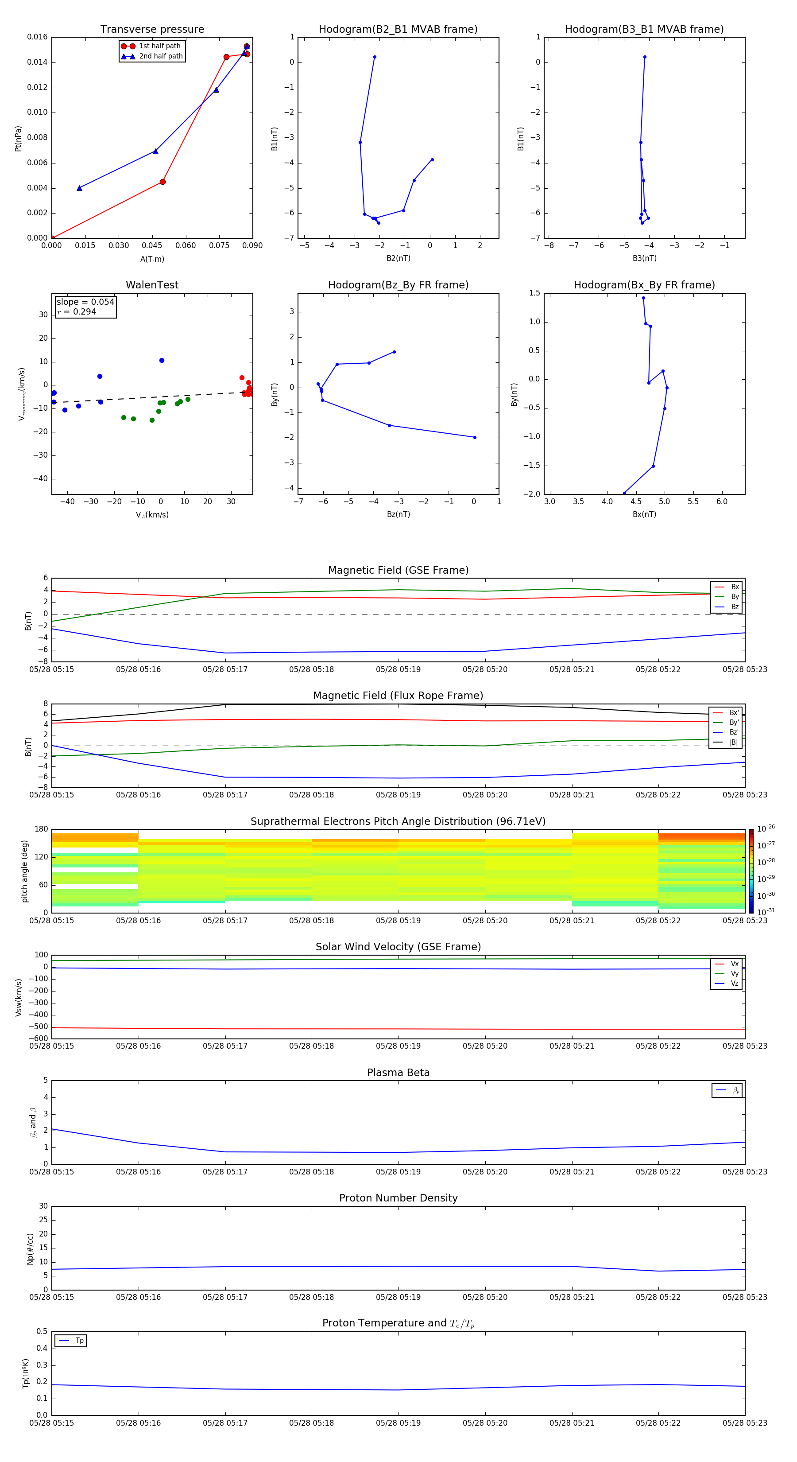Select the "Hodogram(Bx_By FR frame)" title
Viewport: 797px width, 1462px height.
pos(644,285)
